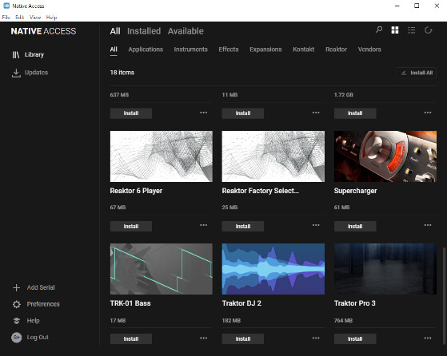Select the top-level All tab
The height and width of the screenshot is (356, 447).
[x=115, y=31]
